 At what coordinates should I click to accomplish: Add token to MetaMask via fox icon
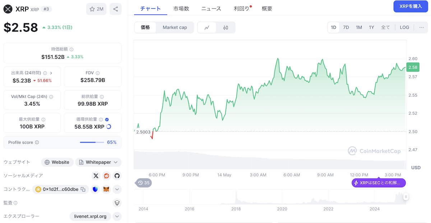point(106,189)
